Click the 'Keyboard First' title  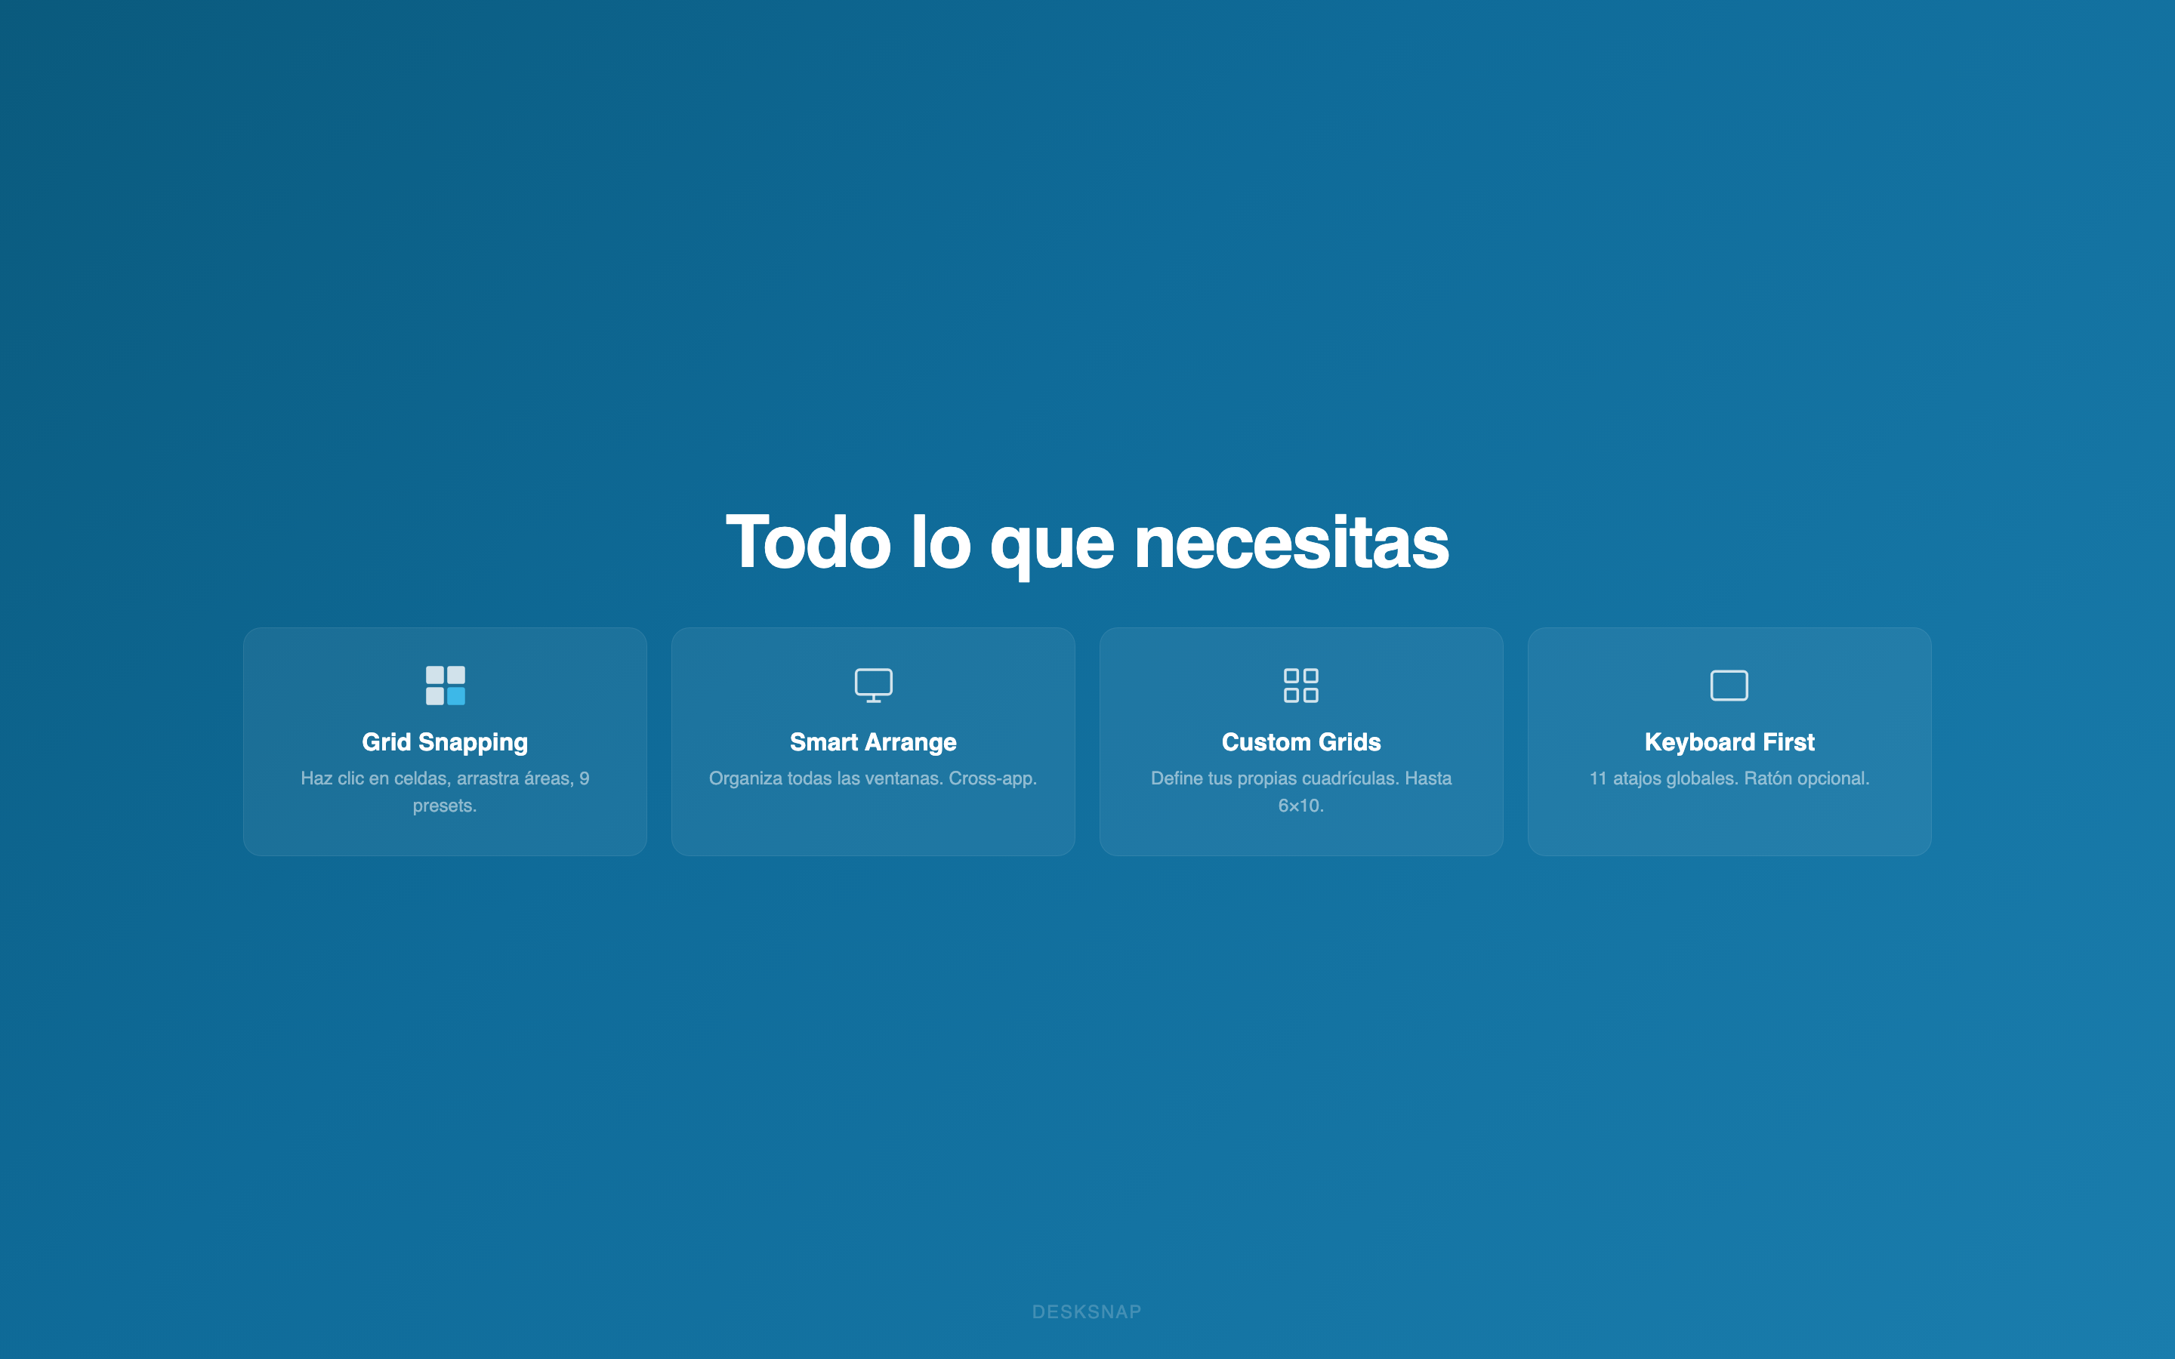[x=1729, y=741]
